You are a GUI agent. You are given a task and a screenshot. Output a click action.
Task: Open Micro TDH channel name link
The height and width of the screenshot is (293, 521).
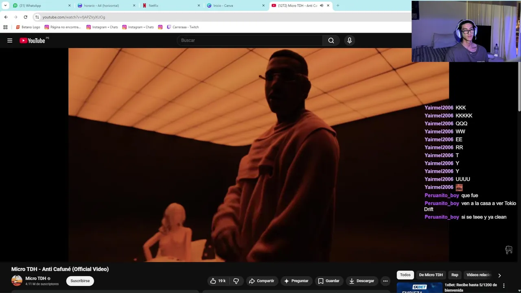[x=36, y=278]
